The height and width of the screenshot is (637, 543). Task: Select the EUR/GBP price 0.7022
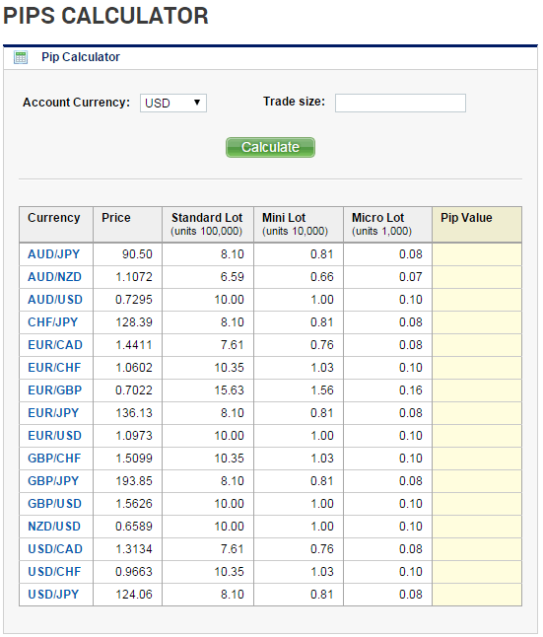[134, 390]
